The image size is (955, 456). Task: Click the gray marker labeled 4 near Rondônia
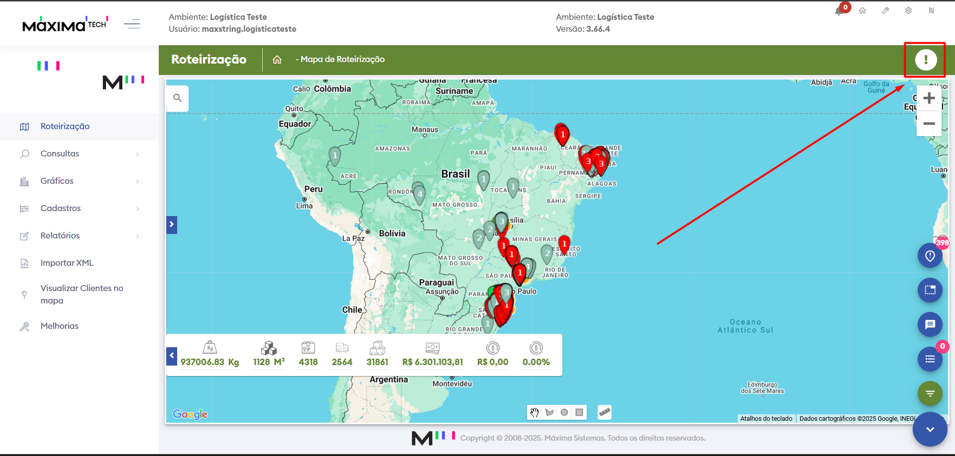[420, 194]
